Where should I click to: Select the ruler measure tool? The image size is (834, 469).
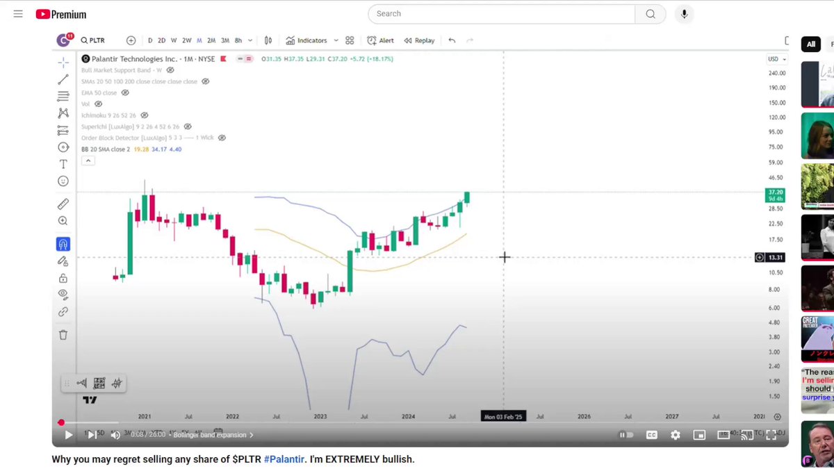pyautogui.click(x=63, y=204)
